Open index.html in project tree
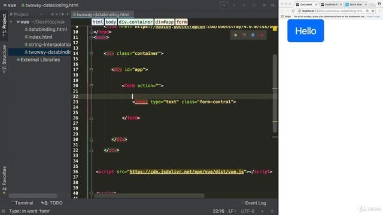The width and height of the screenshot is (383, 215). click(x=38, y=37)
